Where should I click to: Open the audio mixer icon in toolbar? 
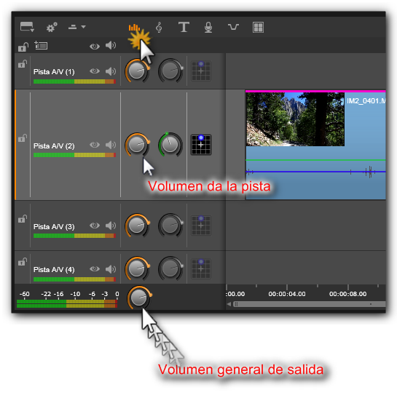(134, 28)
